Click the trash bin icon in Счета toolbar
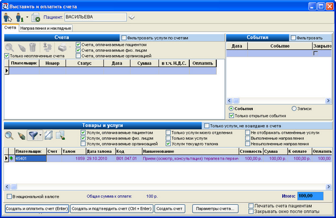Image resolution: width=336 pixels, height=218 pixels. 32,47
